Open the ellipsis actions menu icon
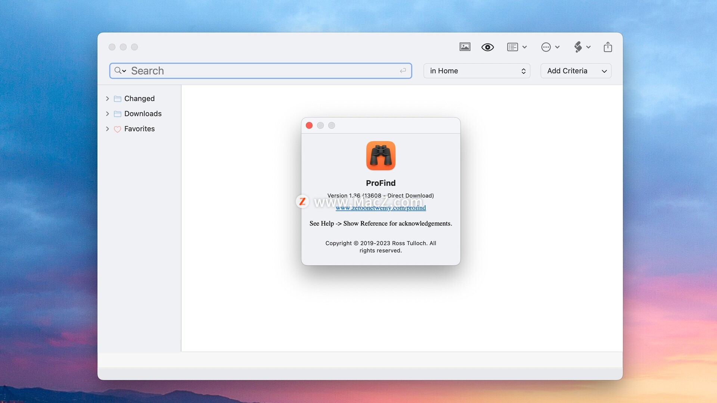The height and width of the screenshot is (403, 717). pyautogui.click(x=546, y=47)
